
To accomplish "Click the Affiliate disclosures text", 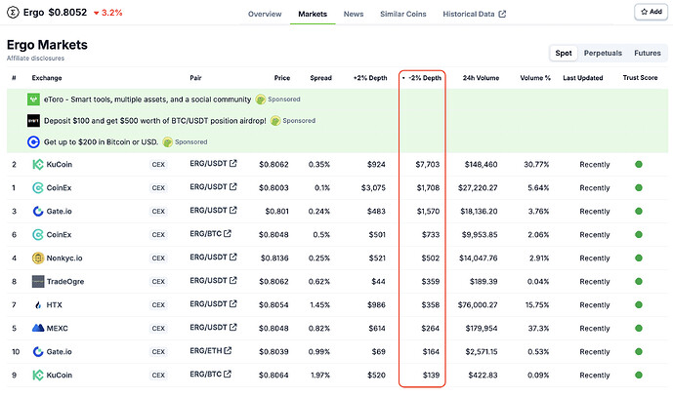I will [36, 59].
